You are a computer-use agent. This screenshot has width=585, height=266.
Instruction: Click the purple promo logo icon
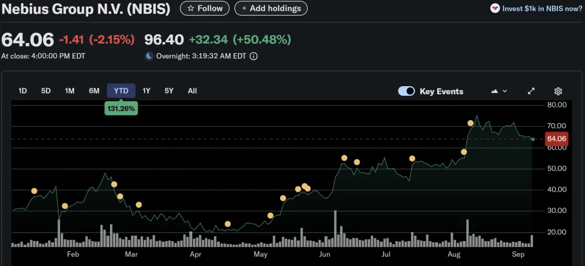(495, 9)
